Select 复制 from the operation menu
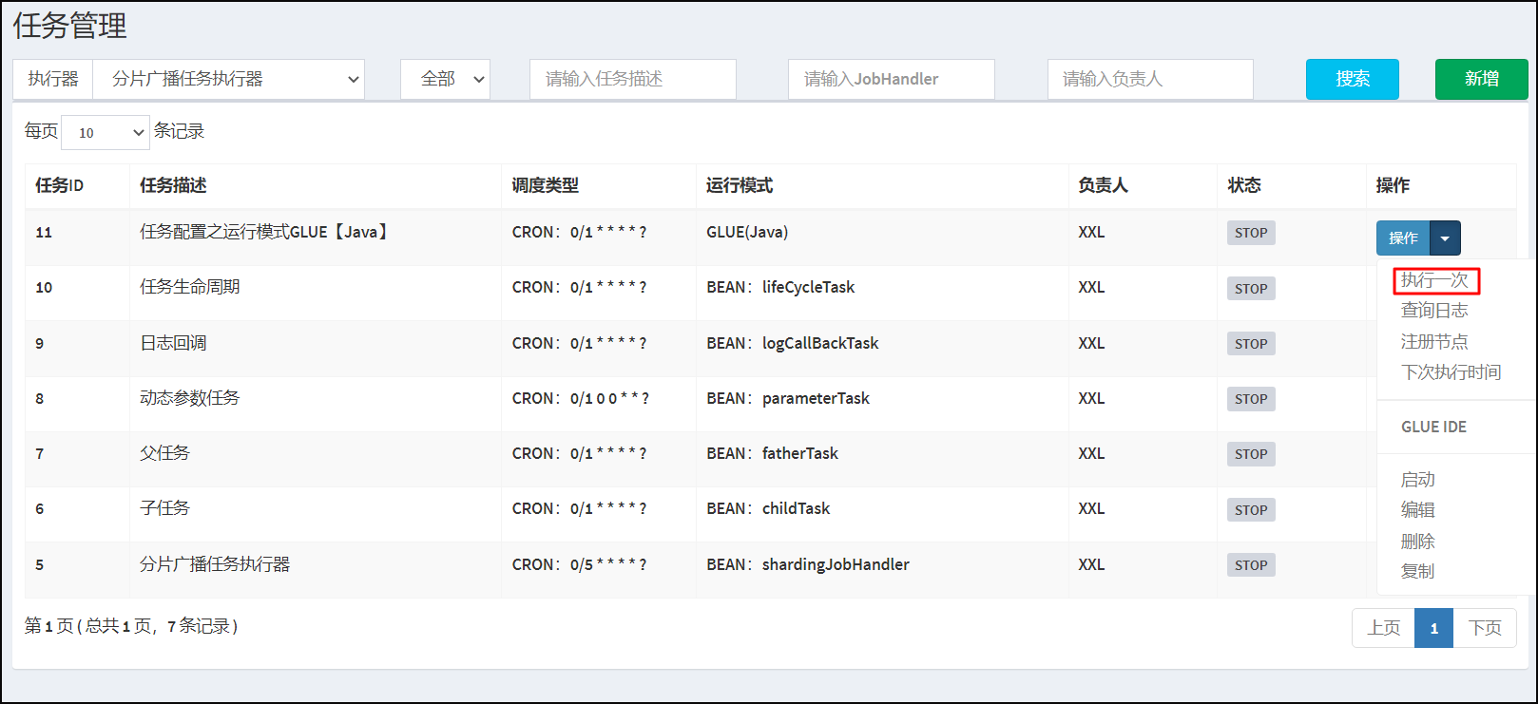This screenshot has width=1538, height=704. 1417,572
